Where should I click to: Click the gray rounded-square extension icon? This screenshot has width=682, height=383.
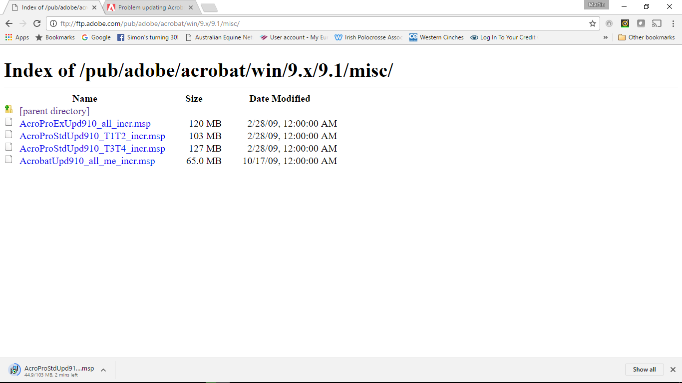(641, 23)
